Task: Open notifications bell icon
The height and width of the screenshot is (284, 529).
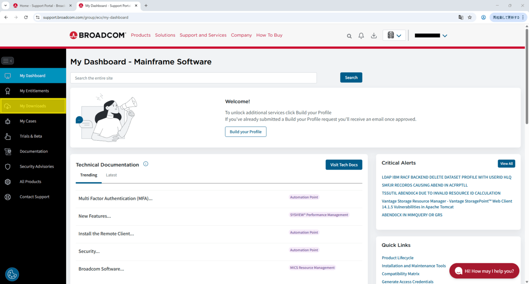Action: click(361, 36)
